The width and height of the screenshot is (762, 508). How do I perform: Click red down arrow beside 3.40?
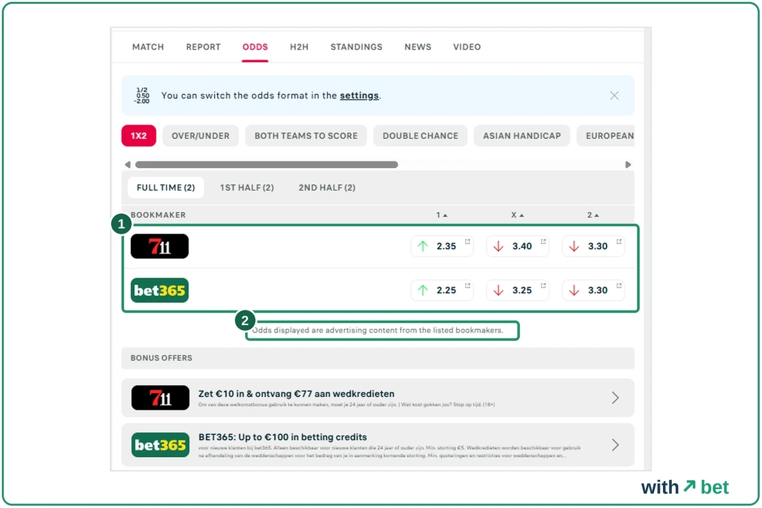tap(498, 246)
